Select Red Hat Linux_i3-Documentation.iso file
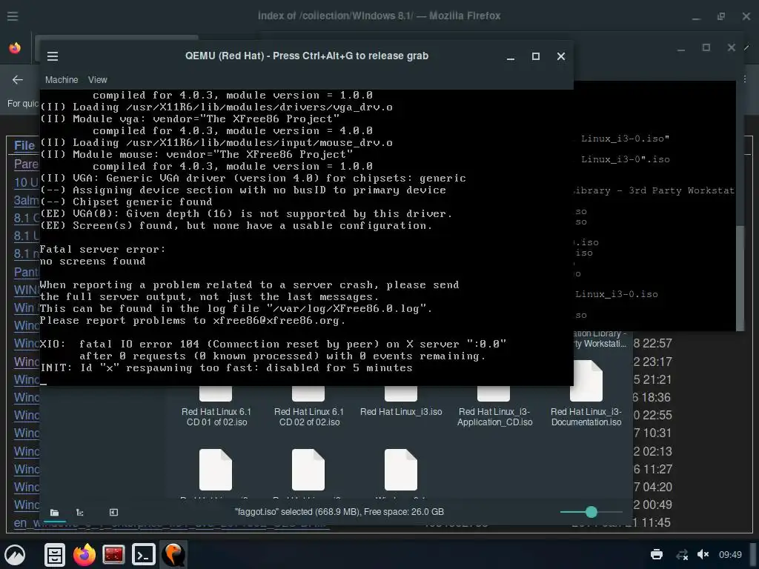This screenshot has width=759, height=569. pos(586,394)
